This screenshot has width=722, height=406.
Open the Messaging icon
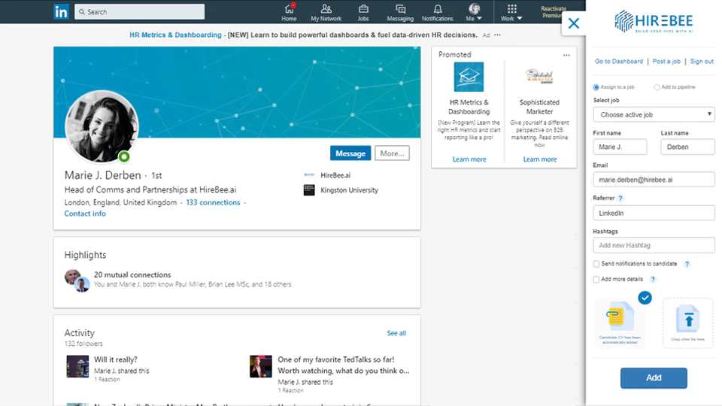point(400,13)
